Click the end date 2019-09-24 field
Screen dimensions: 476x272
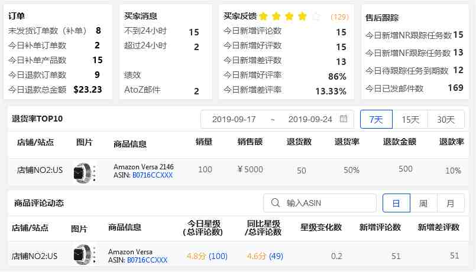coord(310,119)
